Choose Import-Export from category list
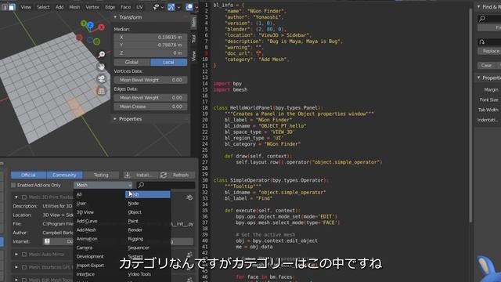Screen dimensions: 501x282 point(90,266)
